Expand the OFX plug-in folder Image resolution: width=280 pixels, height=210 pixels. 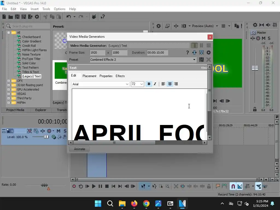pyautogui.click(x=8, y=81)
